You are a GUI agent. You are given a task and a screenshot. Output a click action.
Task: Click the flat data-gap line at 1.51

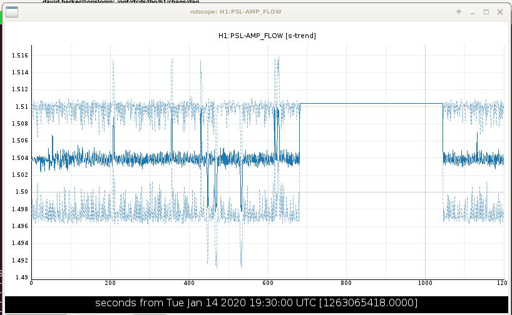pyautogui.click(x=371, y=104)
